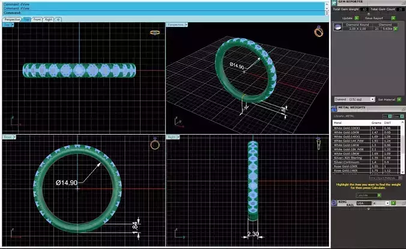Select the White Gold:10KW row

point(366,132)
